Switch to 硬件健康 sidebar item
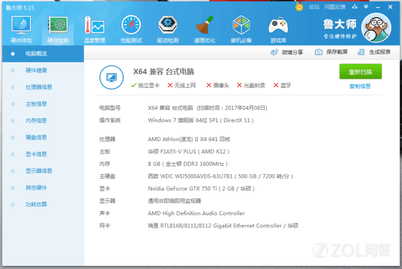402x269 pixels. 43,70
